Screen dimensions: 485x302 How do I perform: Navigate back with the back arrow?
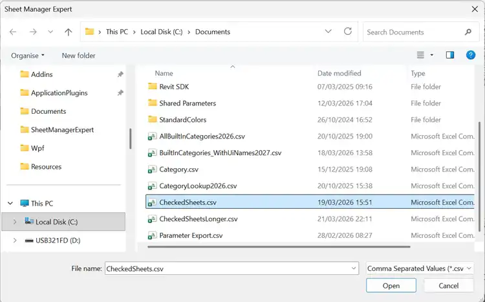click(13, 32)
